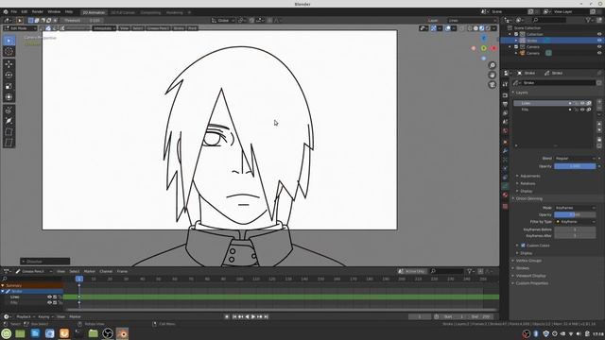This screenshot has width=605, height=340.
Task: Activate the Rotate tool
Action: [9, 75]
